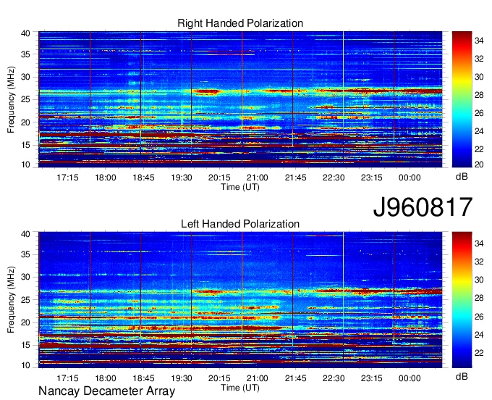Click "Frequency (MHz)" label of Left Handed plot
492x400 pixels.
point(11,300)
